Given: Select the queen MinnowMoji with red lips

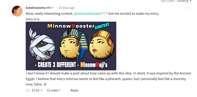Looking at the screenshot, I should (x=102, y=45).
